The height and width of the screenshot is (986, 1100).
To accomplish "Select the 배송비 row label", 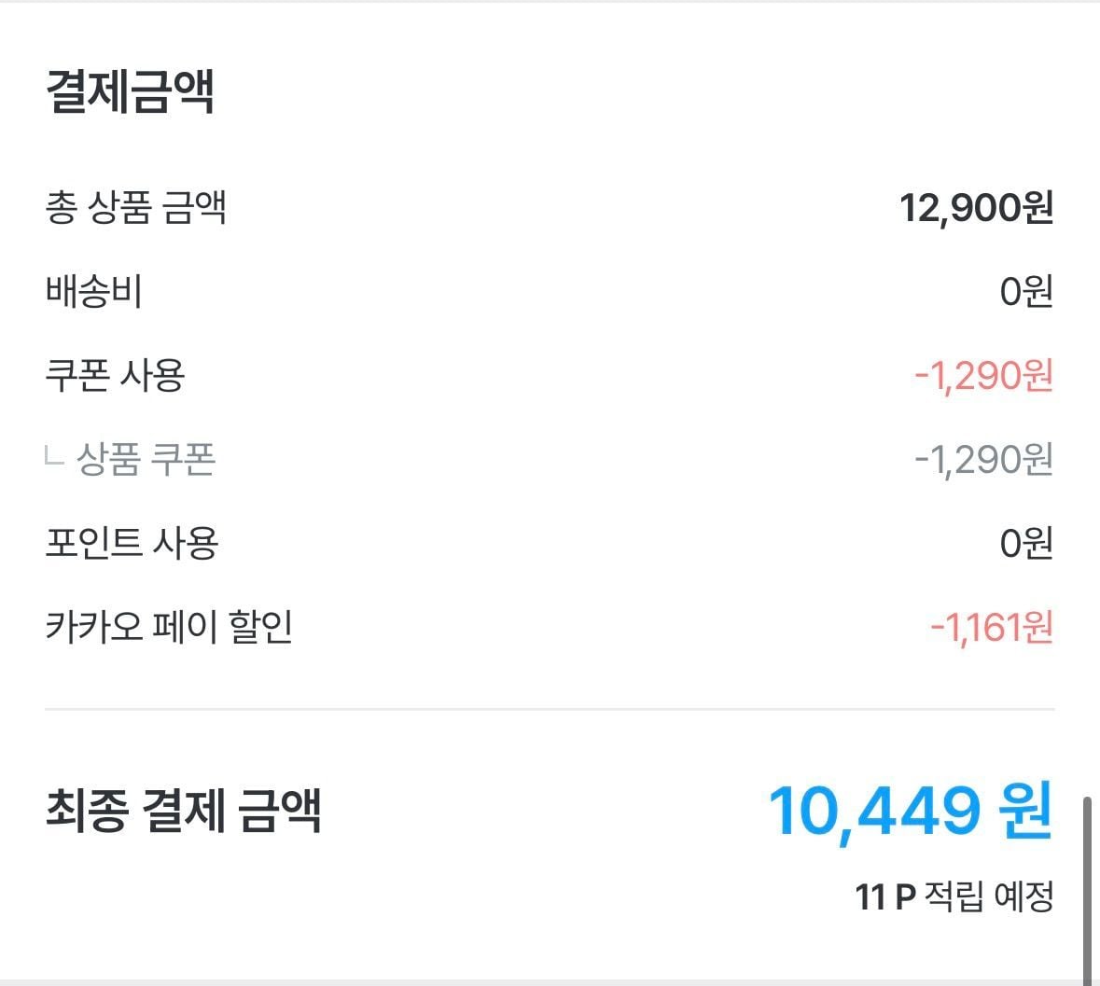I will [94, 292].
